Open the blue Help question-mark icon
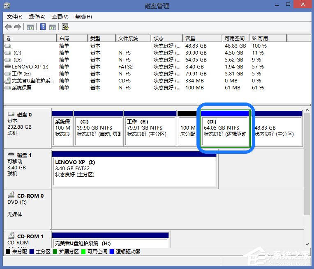 [x=43, y=27]
